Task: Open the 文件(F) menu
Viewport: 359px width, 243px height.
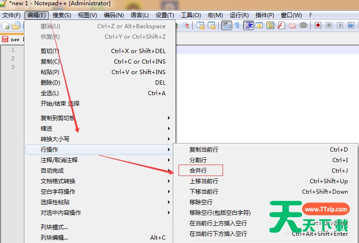Action: coord(11,15)
